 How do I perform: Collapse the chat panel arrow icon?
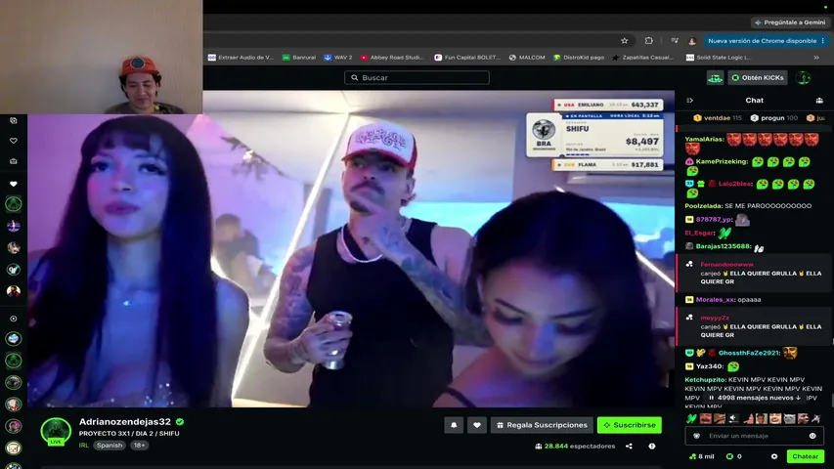(690, 101)
